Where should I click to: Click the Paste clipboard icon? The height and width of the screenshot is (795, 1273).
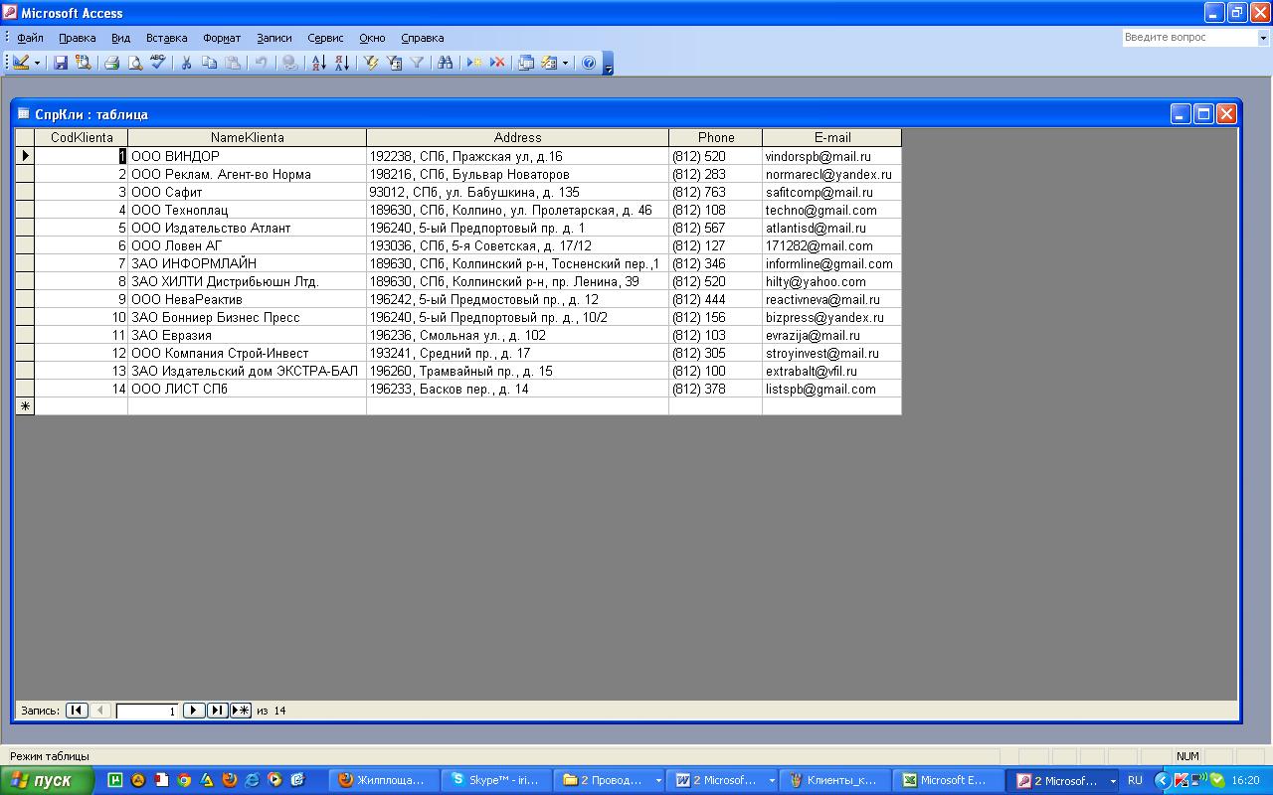click(x=232, y=63)
